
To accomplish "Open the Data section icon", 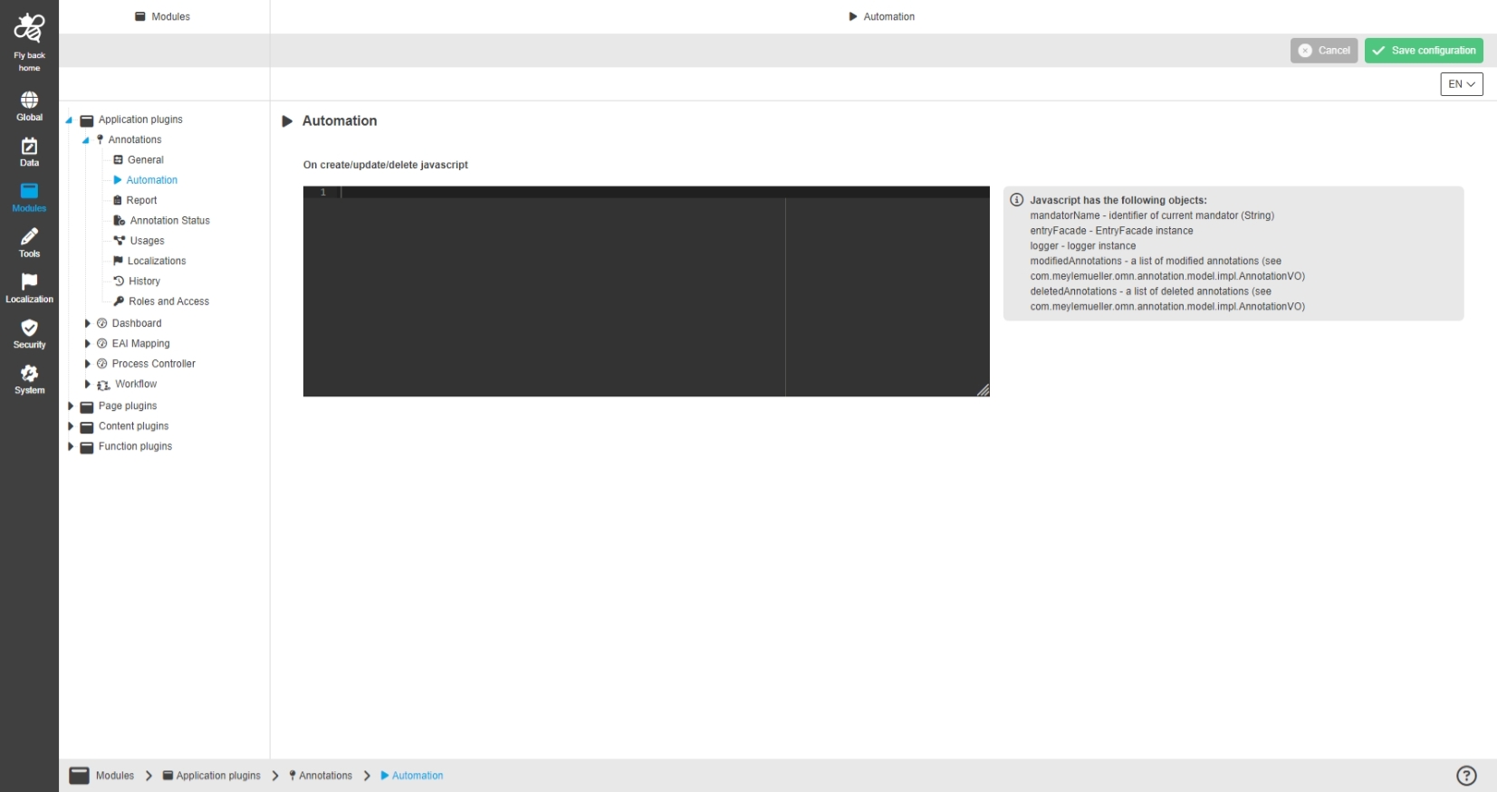I will pos(29,146).
